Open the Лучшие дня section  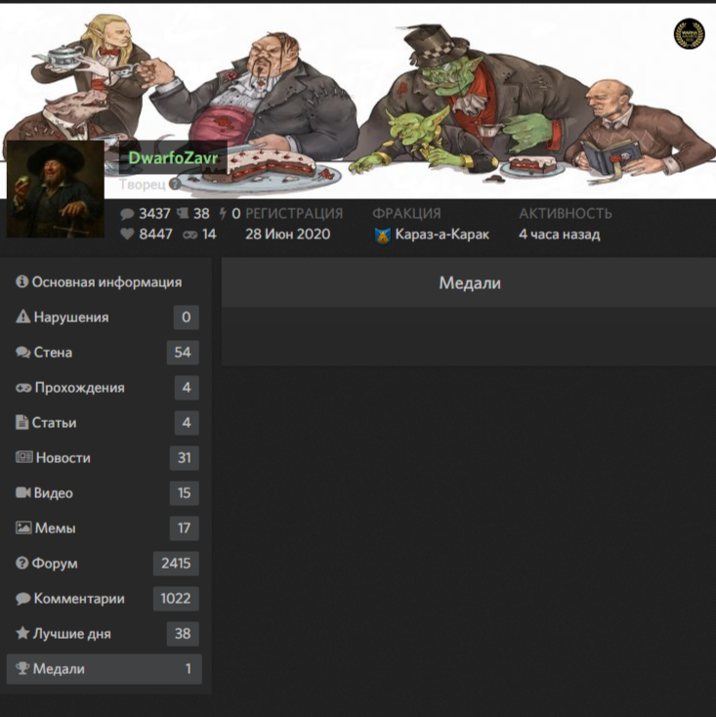[105, 634]
